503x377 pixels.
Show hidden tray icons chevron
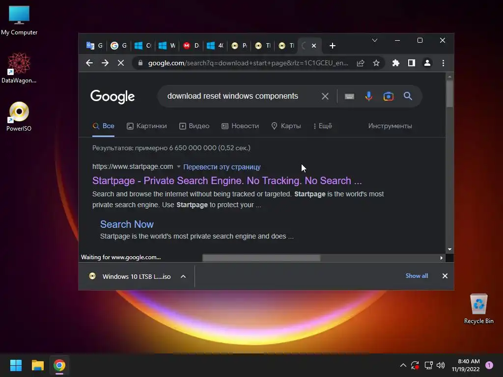(403, 365)
